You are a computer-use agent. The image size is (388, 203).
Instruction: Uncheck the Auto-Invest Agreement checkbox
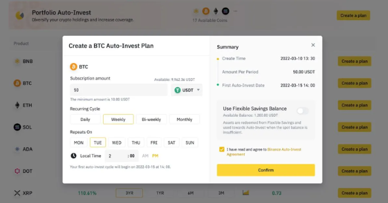tap(222, 149)
